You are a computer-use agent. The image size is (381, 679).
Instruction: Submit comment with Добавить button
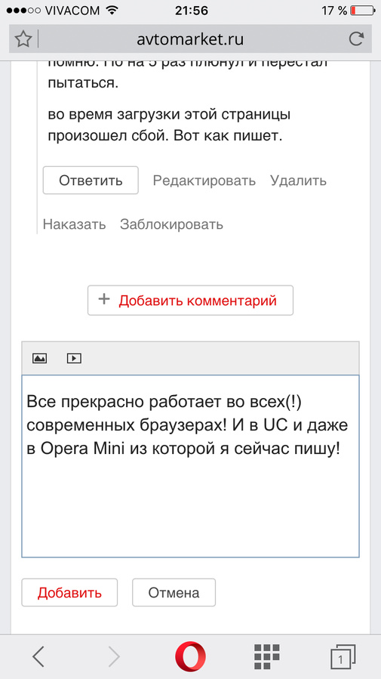[x=69, y=592]
